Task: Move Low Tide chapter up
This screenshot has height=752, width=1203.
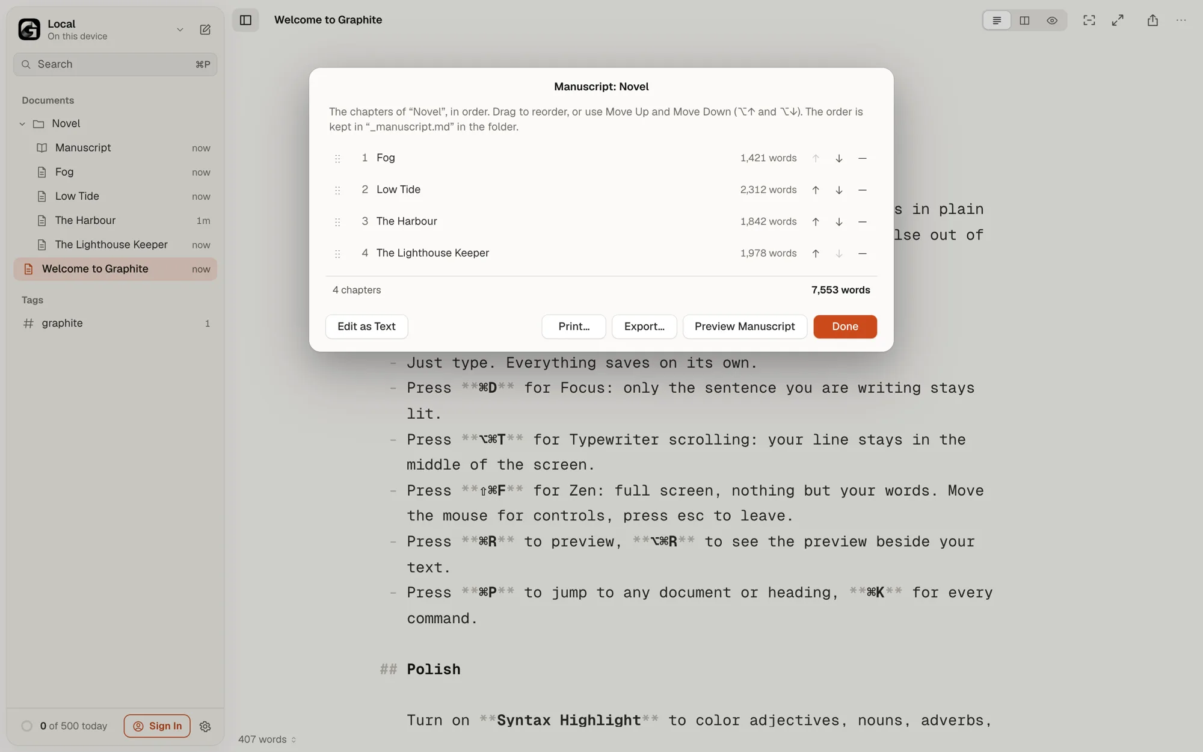Action: (x=816, y=190)
